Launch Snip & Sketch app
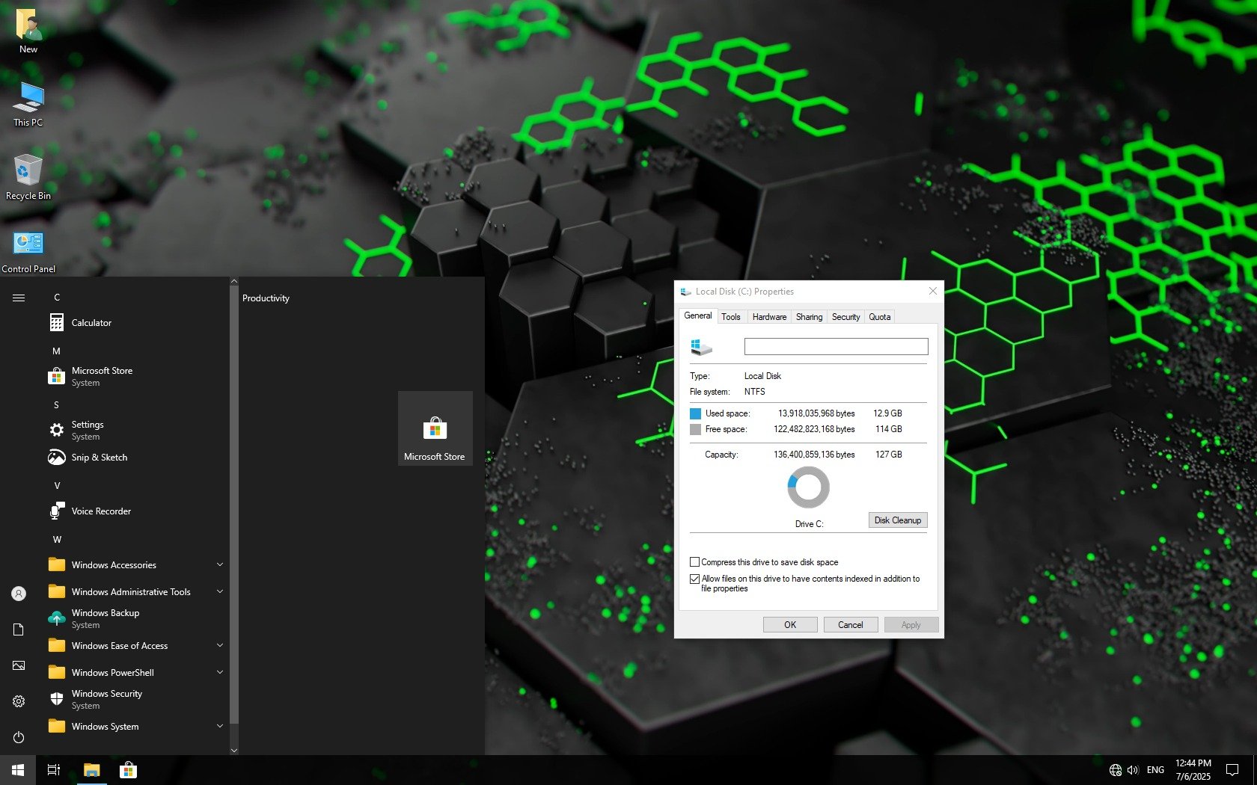This screenshot has height=785, width=1257. pos(99,458)
